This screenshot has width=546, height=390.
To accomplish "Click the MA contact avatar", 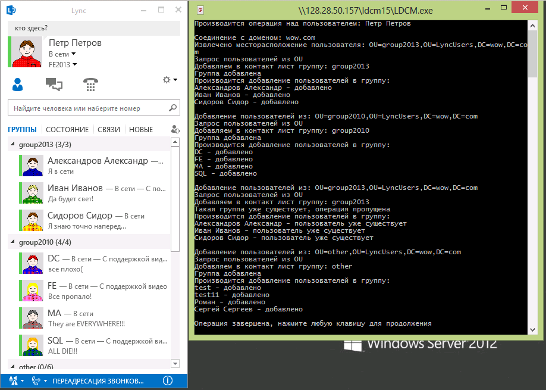I will click(33, 318).
